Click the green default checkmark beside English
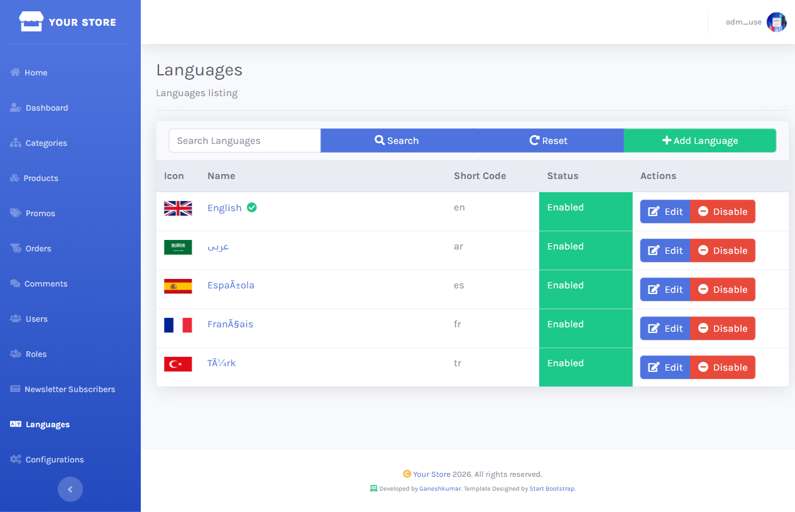 (x=252, y=207)
